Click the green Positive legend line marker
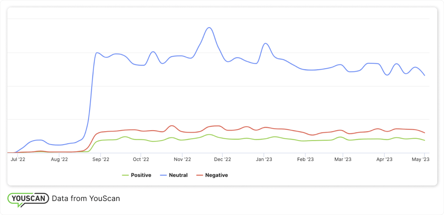 coord(125,175)
